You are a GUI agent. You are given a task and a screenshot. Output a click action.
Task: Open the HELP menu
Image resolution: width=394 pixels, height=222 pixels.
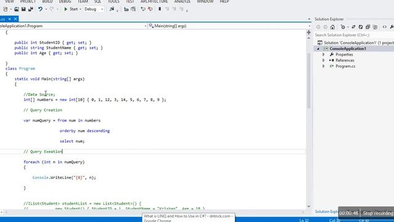coord(224,1)
